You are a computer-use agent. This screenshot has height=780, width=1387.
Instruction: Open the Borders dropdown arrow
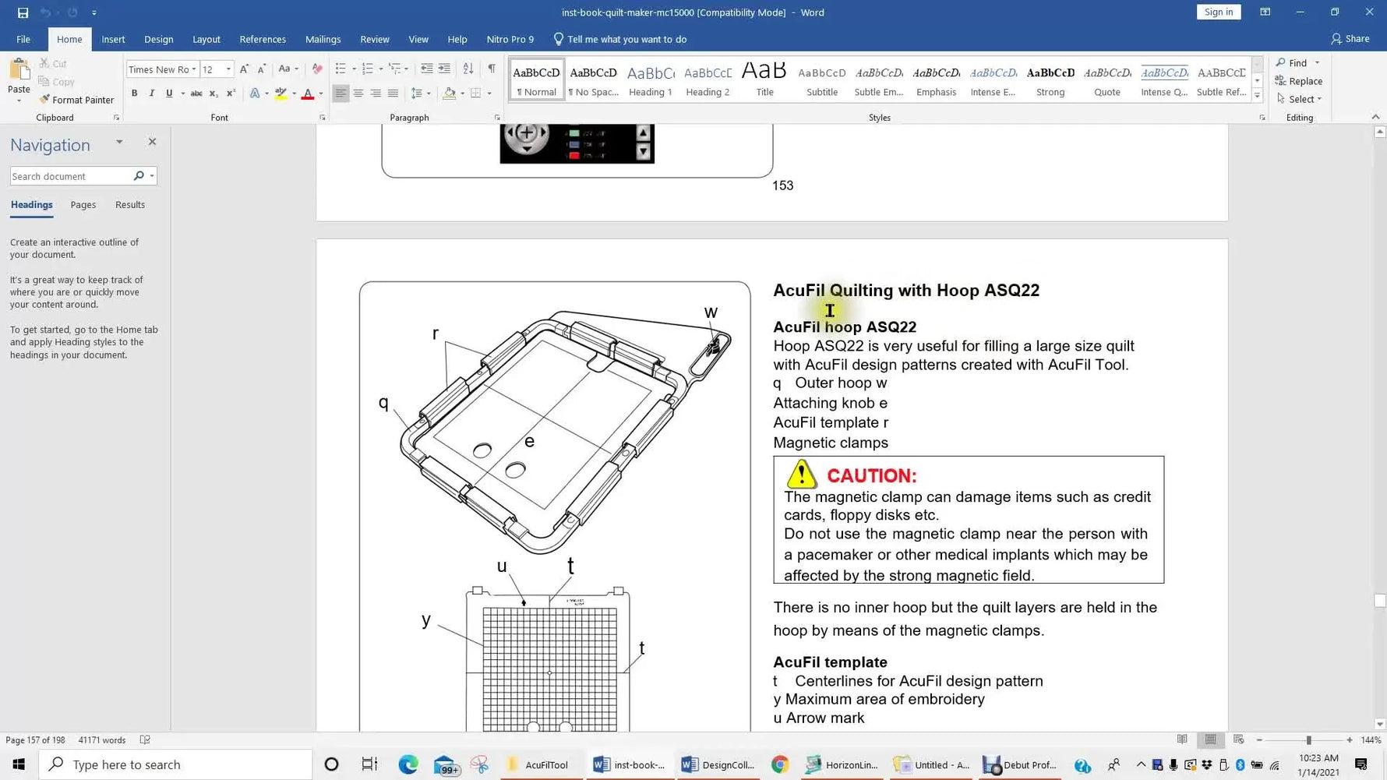[x=489, y=94]
